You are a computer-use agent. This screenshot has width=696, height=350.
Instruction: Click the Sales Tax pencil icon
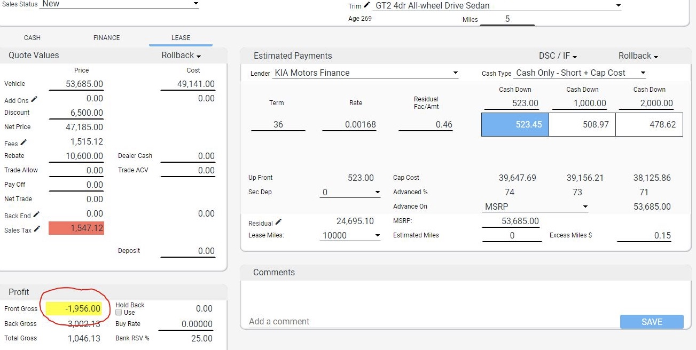click(37, 229)
